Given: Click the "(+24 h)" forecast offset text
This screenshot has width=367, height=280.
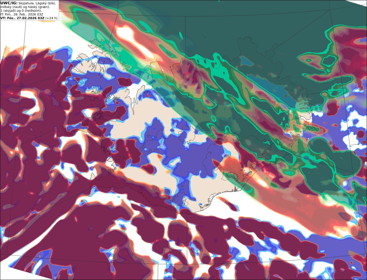Looking at the screenshot, I should (51, 18).
